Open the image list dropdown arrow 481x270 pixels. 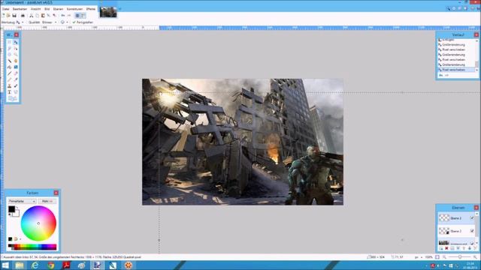(120, 9)
